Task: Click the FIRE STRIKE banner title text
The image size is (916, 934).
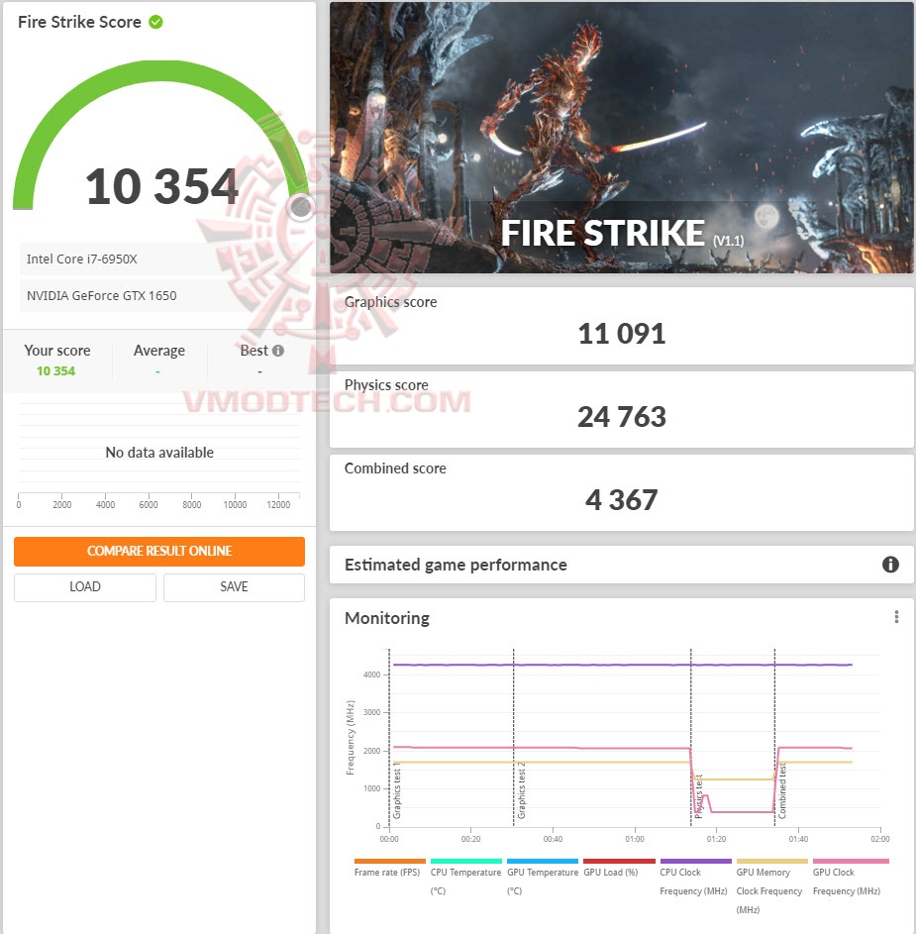Action: (x=603, y=233)
